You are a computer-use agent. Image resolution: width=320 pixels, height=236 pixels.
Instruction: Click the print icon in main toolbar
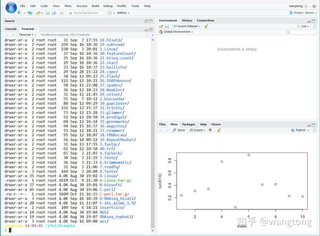click(x=62, y=13)
